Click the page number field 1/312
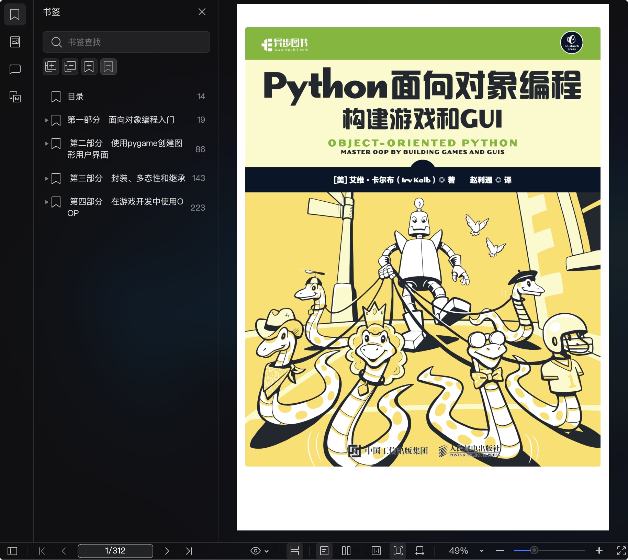 115,551
